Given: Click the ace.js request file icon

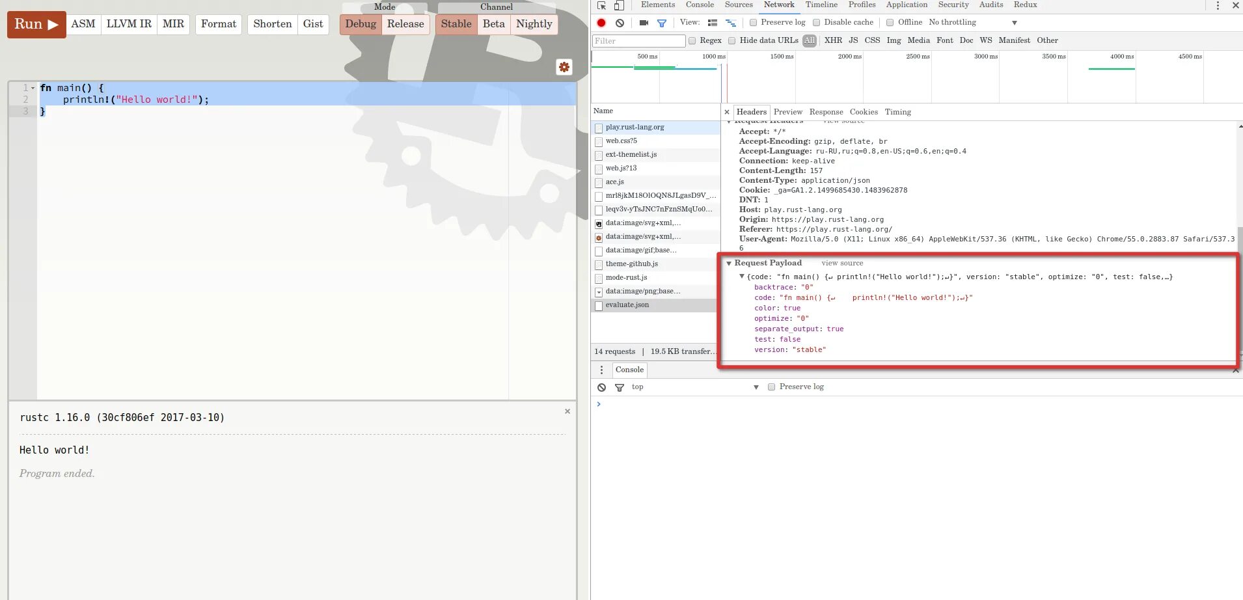Looking at the screenshot, I should (599, 182).
